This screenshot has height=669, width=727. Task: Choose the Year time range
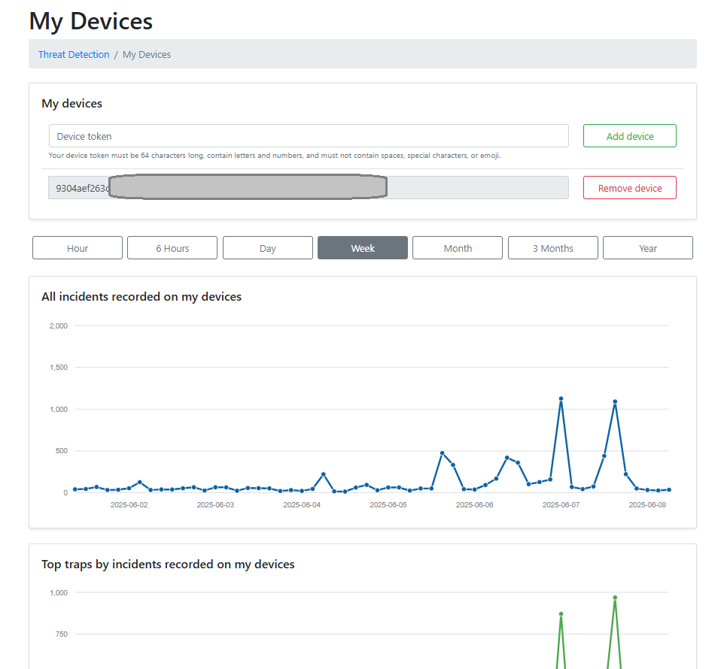648,248
